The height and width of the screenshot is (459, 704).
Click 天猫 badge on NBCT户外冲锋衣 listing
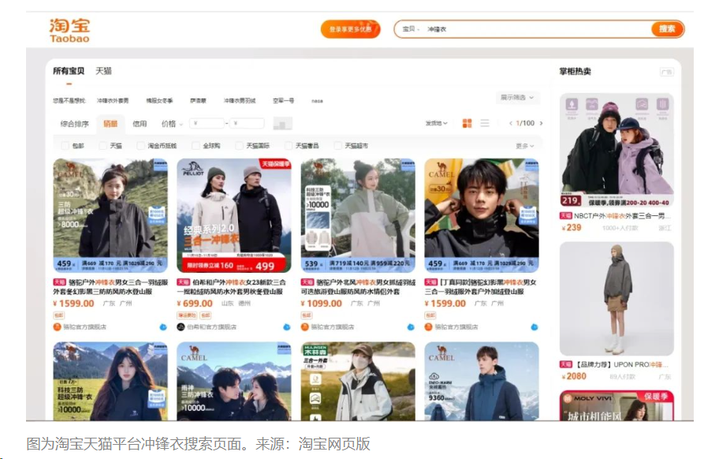coord(566,215)
